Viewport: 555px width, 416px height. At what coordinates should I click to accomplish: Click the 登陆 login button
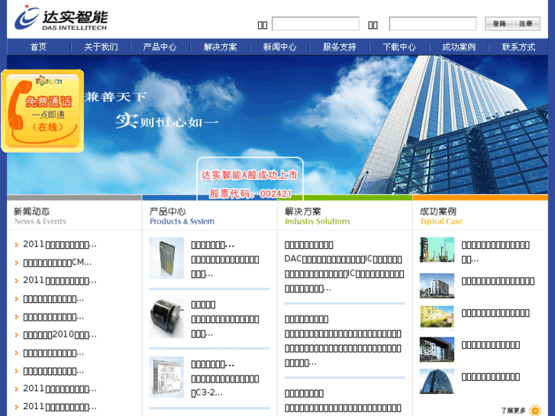tap(499, 24)
